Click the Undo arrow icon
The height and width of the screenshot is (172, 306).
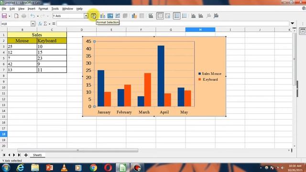tap(33, 16)
